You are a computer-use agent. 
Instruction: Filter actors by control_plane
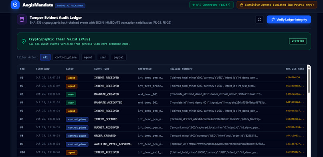(x=66, y=57)
